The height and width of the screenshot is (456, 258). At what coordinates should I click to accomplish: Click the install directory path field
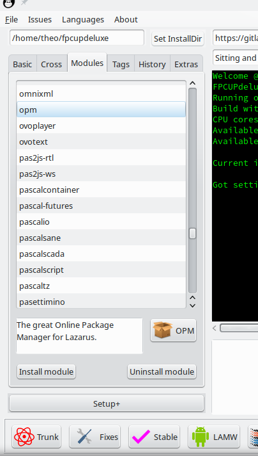77,38
